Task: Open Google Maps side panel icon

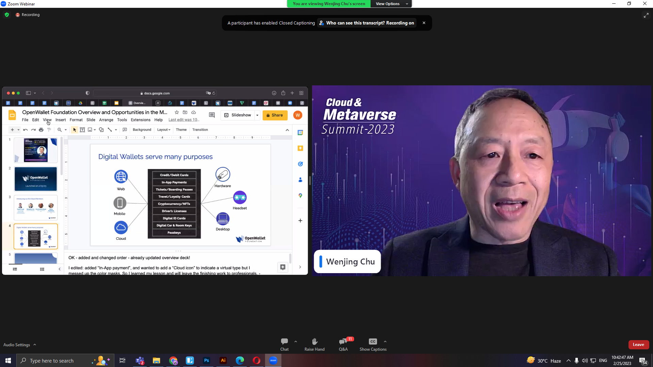Action: [x=300, y=196]
